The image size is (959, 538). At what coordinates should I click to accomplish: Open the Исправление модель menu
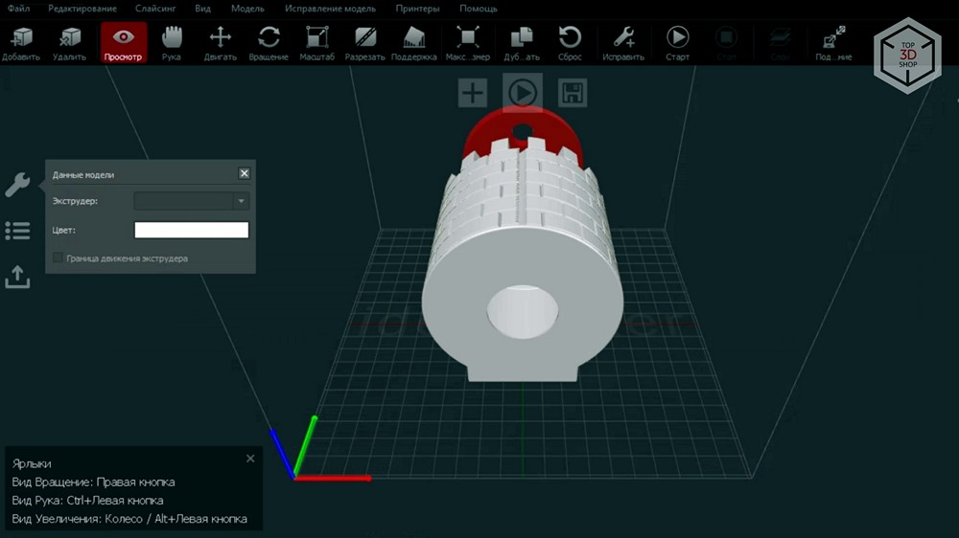click(x=330, y=9)
